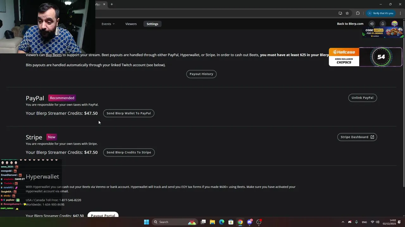Click the install app icon in address bar
Screen dimensions: 405x227
tap(340, 13)
